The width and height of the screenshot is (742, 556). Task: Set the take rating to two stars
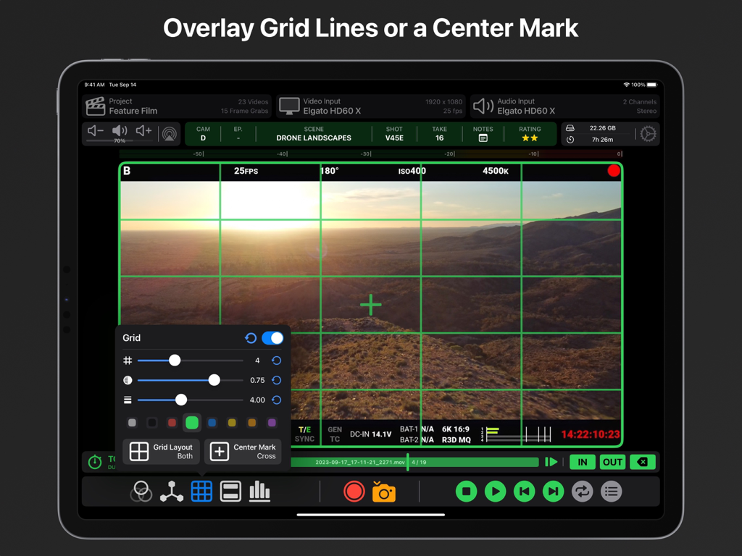530,138
